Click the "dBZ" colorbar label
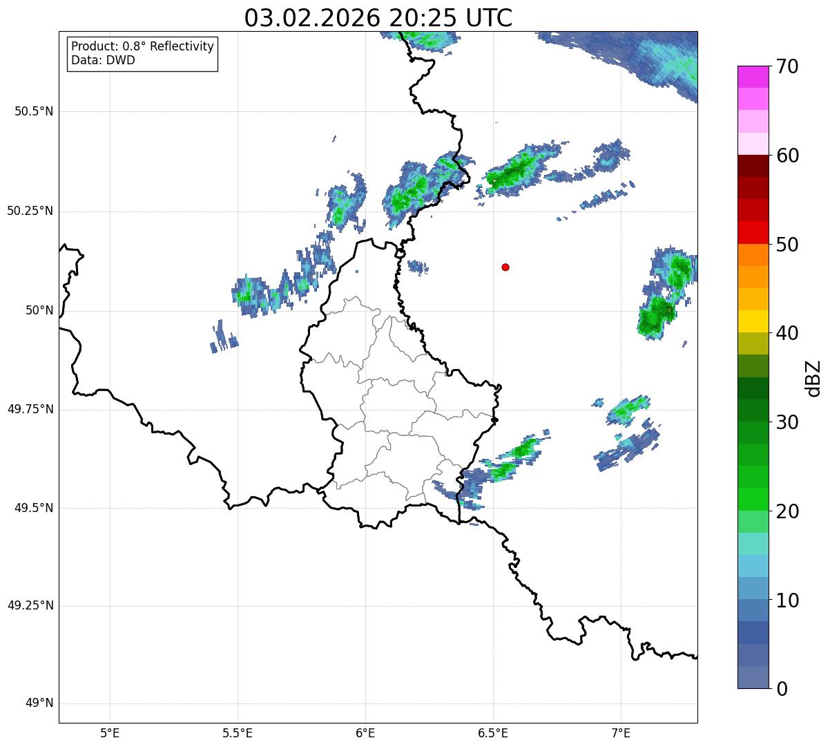830x747 pixels. point(813,378)
